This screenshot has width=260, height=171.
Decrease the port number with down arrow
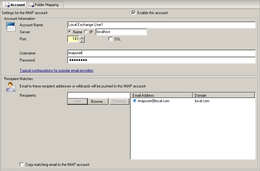pyautogui.click(x=82, y=41)
